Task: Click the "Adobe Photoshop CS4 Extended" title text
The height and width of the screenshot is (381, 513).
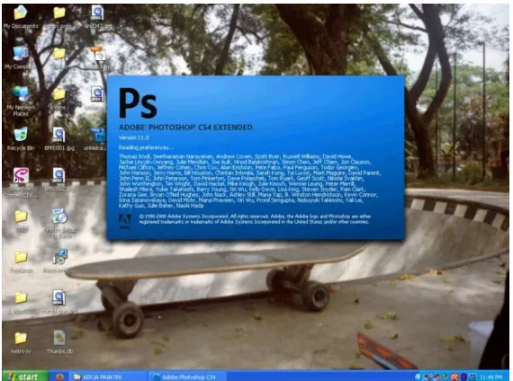Action: [185, 128]
